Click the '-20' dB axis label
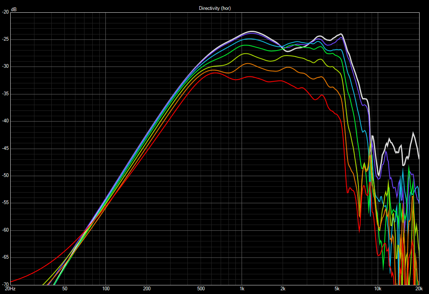The height and width of the screenshot is (294, 429). 5,12
